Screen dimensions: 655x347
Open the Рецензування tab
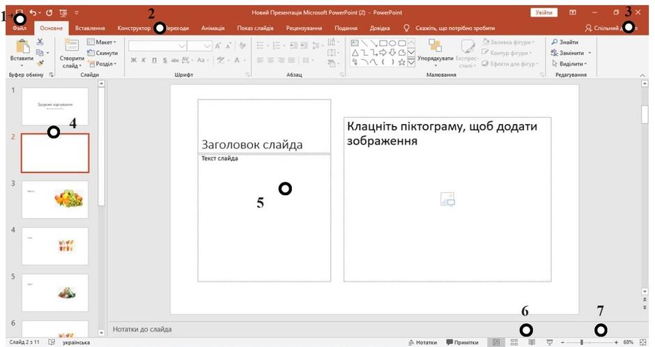[304, 28]
